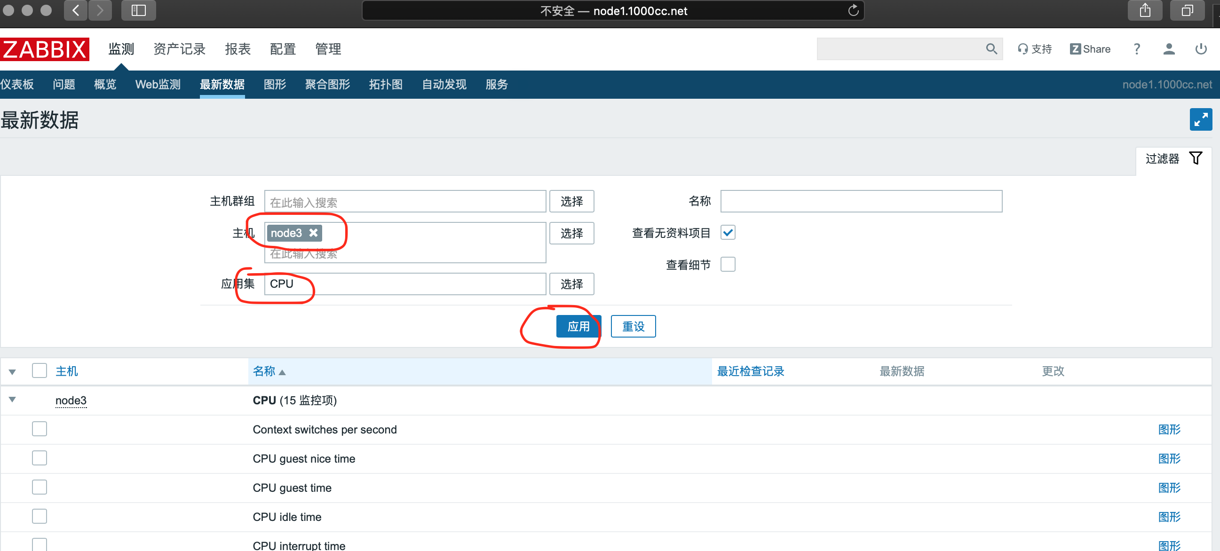Open the user profile icon
Image resolution: width=1220 pixels, height=551 pixels.
1168,49
